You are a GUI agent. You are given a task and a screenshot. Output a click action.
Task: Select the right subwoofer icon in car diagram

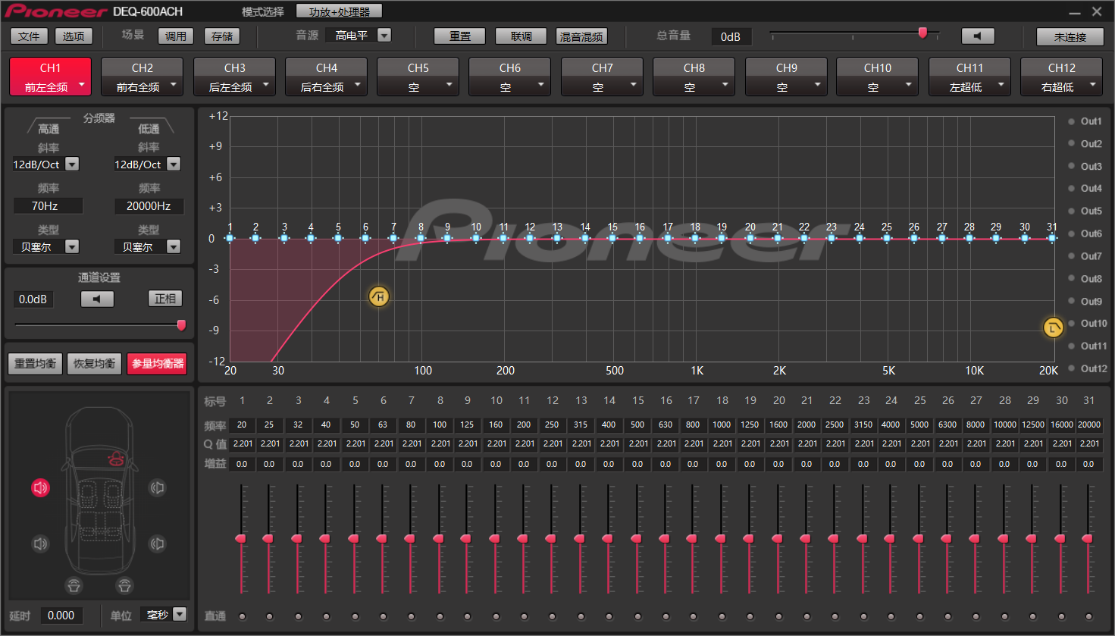[x=124, y=586]
